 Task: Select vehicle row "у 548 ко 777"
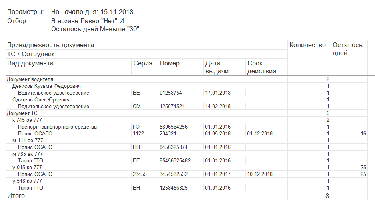click(x=27, y=181)
